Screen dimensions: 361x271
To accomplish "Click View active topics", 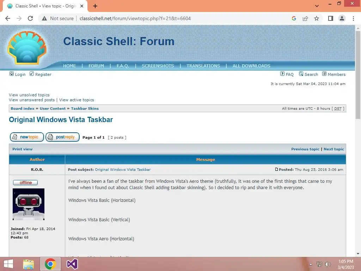I will pyautogui.click(x=77, y=100).
